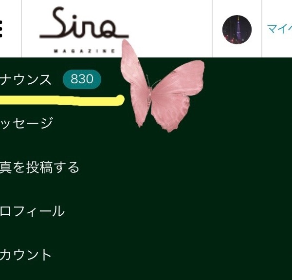
Task: Click the Siro handwritten logo
Action: coord(84,23)
